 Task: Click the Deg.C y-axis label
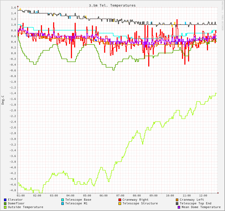3,100
